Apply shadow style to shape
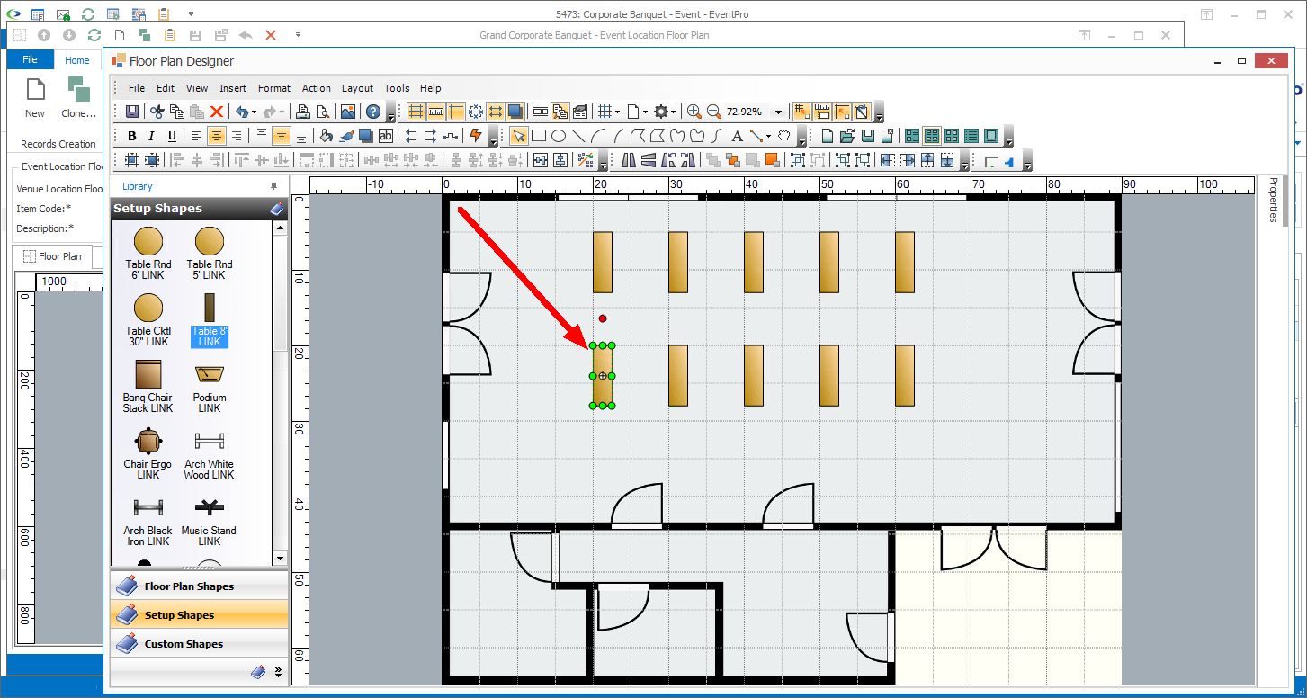Viewport: 1307px width, 698px height. 366,136
